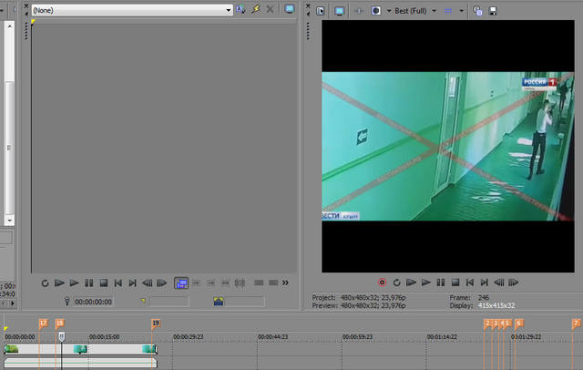Click timeline marker 17

pos(44,324)
